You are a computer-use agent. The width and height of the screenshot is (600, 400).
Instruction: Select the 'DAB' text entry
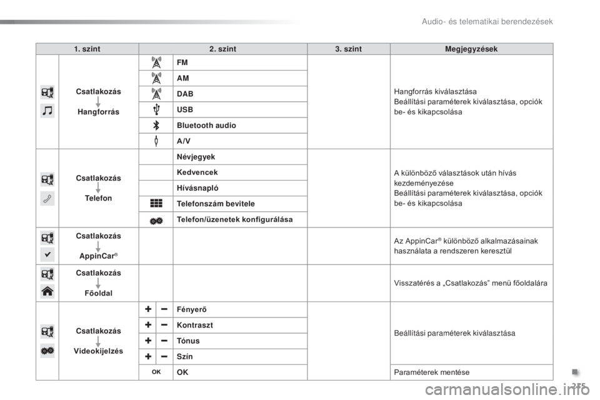(185, 94)
